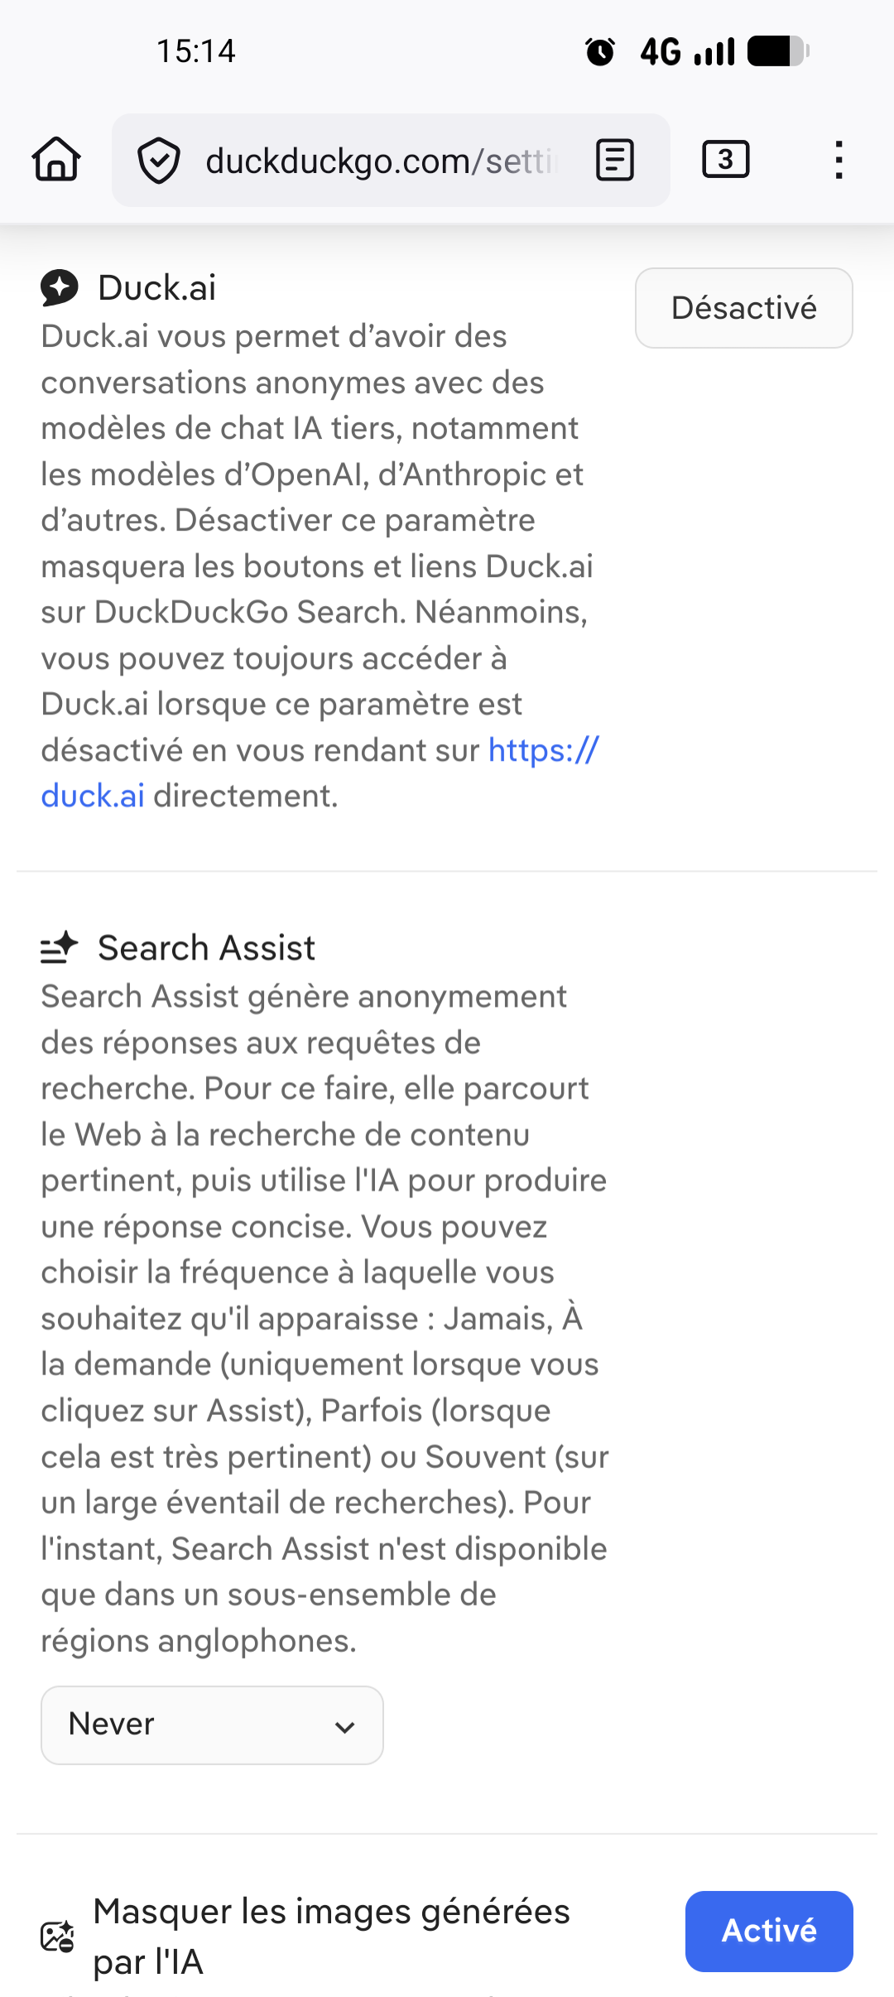Tap the Search Assist heading
Image resolution: width=894 pixels, height=1997 pixels.
coord(206,948)
